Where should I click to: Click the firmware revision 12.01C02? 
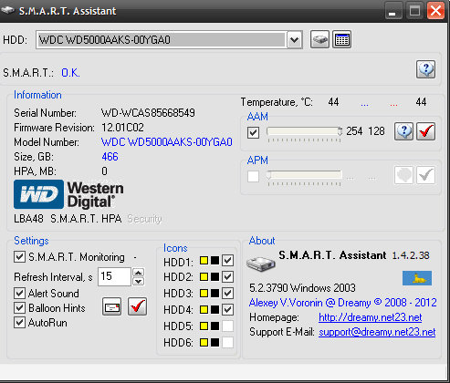tap(122, 128)
